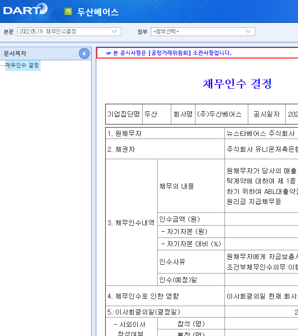Viewport: 298px width, 336px height.
Task: Click the 첨부 label
Action: [143, 32]
